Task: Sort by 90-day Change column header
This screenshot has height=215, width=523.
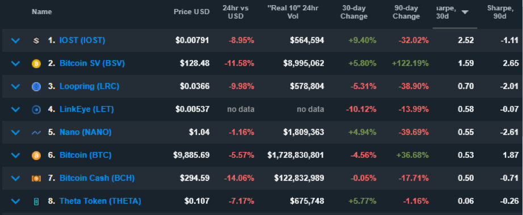Action: pos(406,12)
